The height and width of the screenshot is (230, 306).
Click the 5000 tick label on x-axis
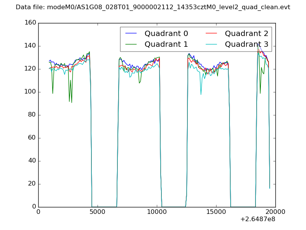click(98, 212)
